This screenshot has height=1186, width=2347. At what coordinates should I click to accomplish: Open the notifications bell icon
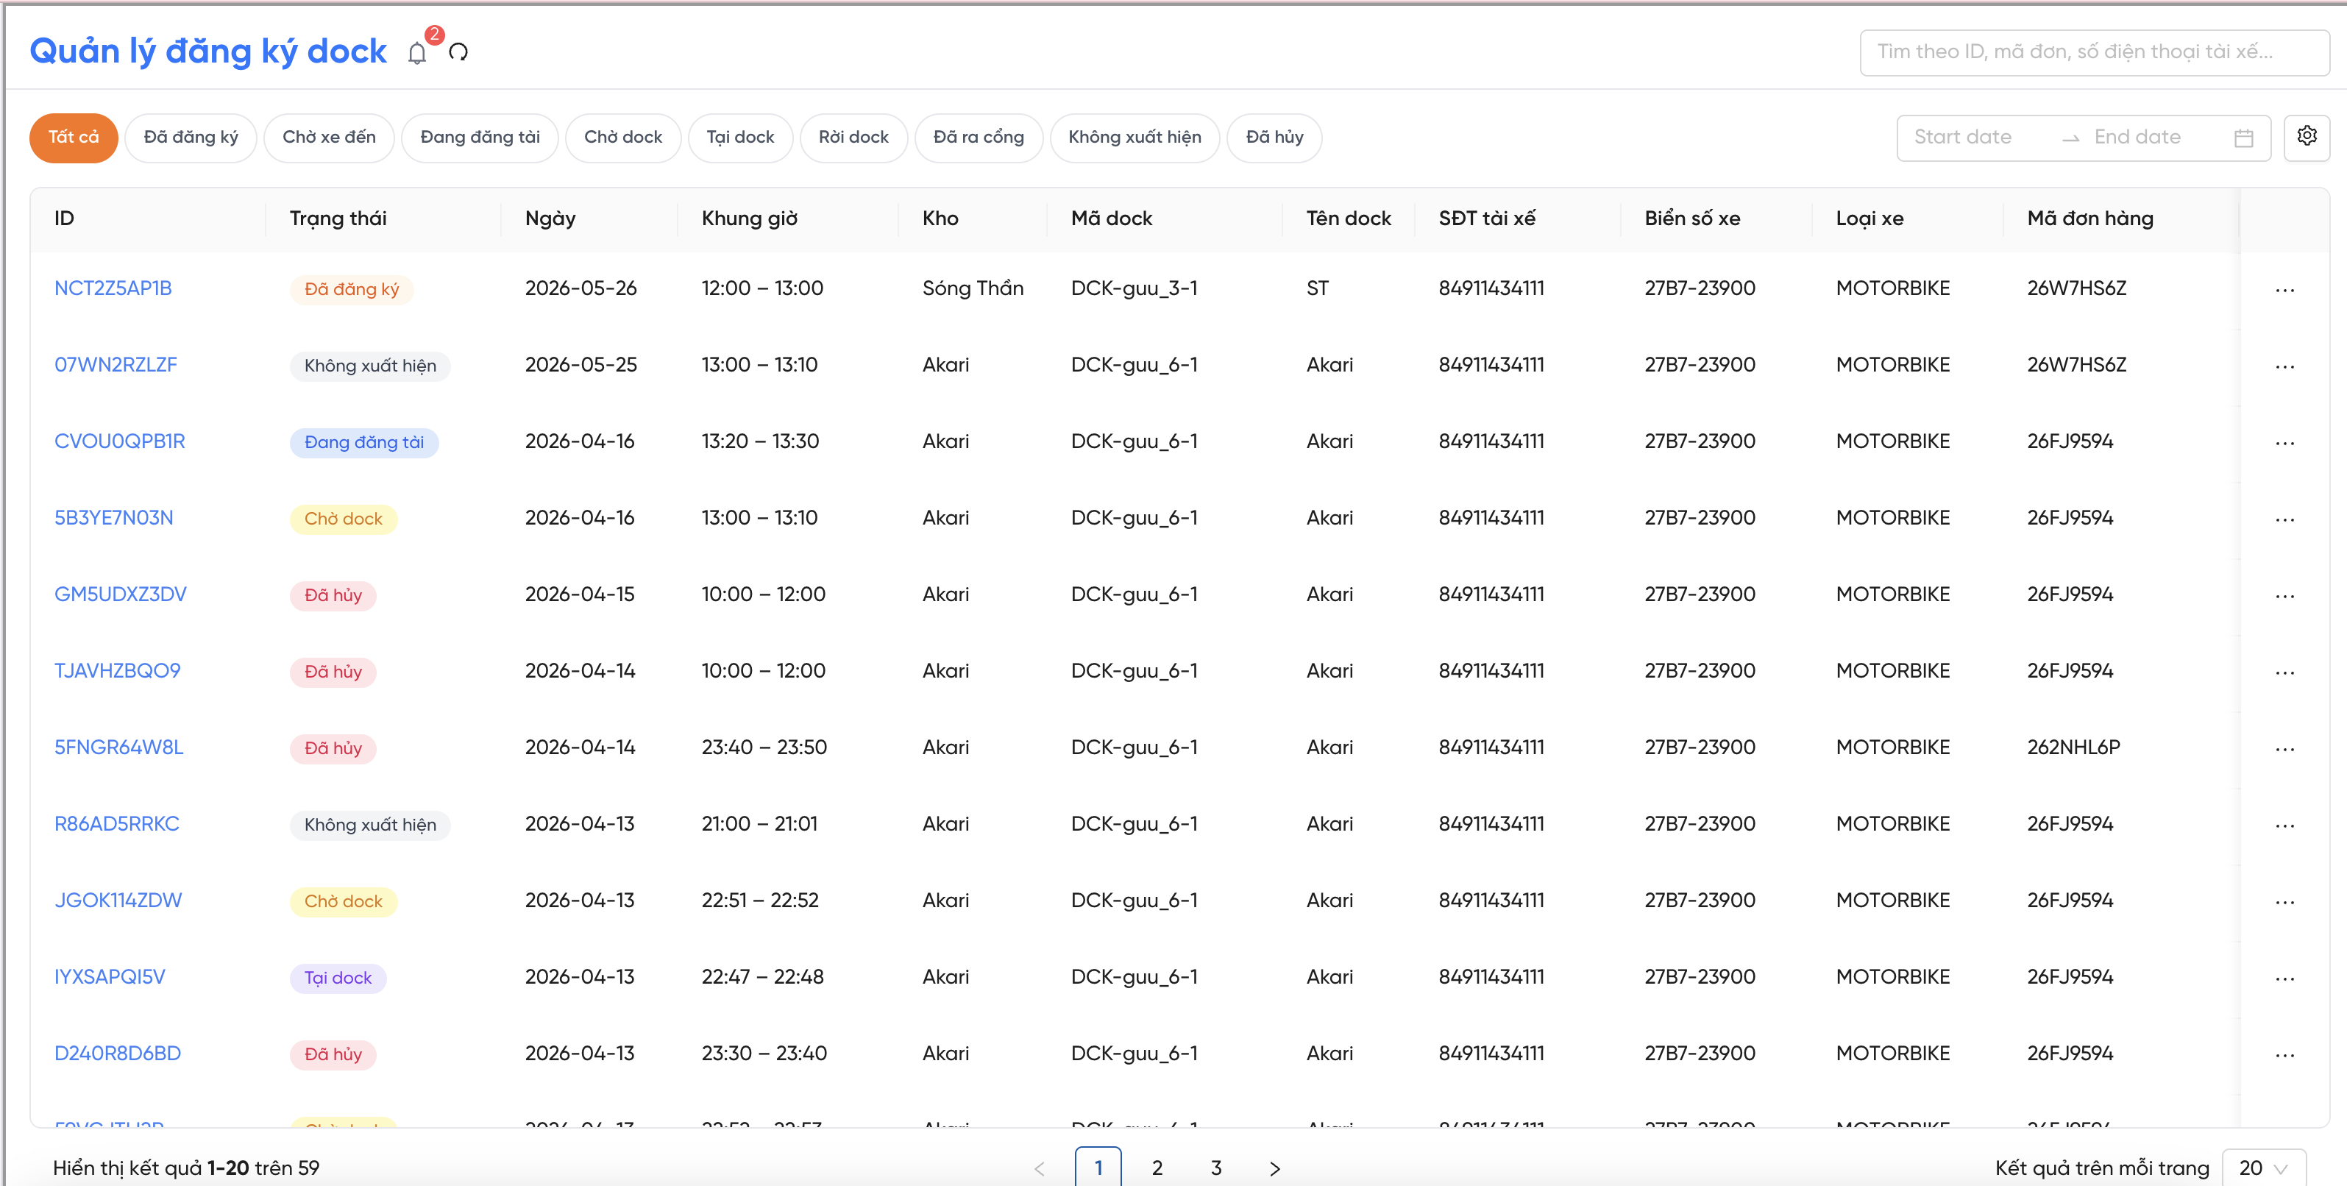416,53
